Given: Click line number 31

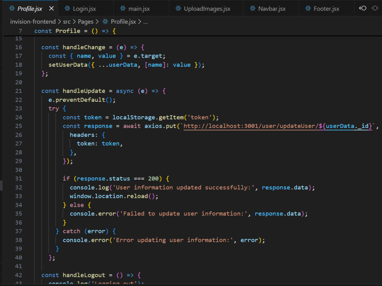Looking at the screenshot, I should coord(18,178).
